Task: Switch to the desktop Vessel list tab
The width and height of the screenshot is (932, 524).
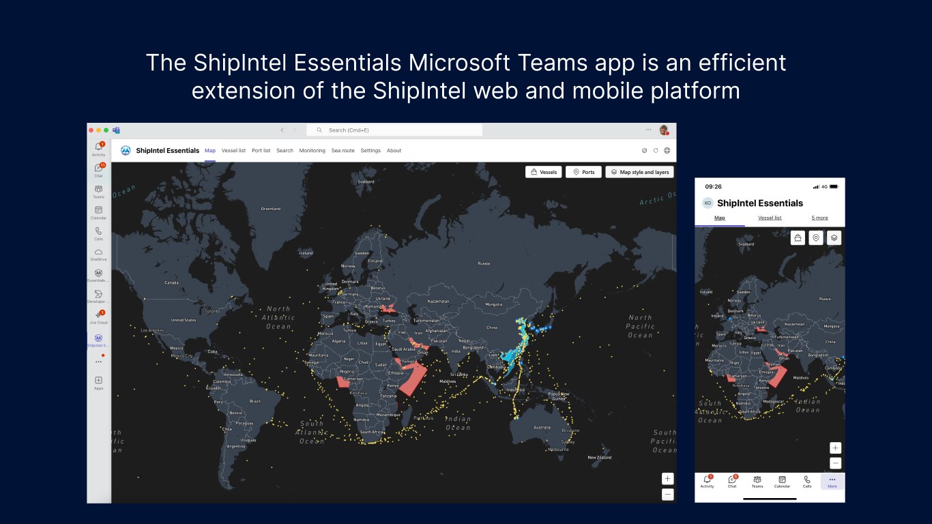Action: click(233, 151)
